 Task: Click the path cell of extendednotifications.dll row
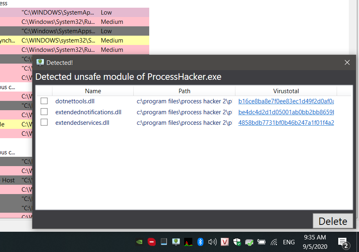click(x=184, y=112)
